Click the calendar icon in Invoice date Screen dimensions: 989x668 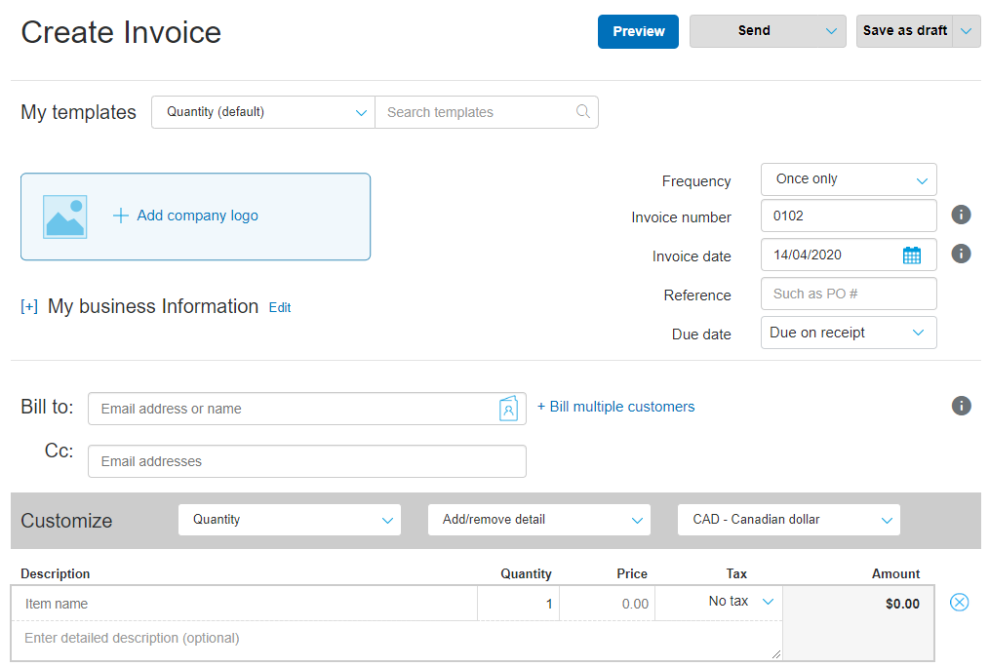(912, 255)
